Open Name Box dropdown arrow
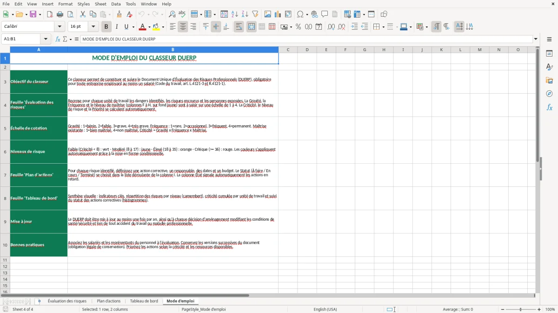558x313 pixels. [46, 39]
